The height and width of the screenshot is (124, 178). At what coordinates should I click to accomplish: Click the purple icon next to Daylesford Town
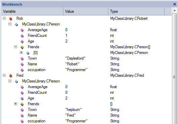coord(22,59)
